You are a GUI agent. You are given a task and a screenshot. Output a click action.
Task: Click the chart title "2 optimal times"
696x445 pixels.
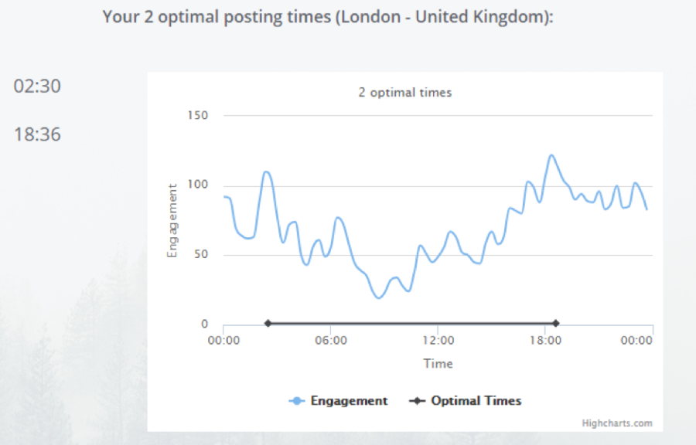(x=404, y=93)
